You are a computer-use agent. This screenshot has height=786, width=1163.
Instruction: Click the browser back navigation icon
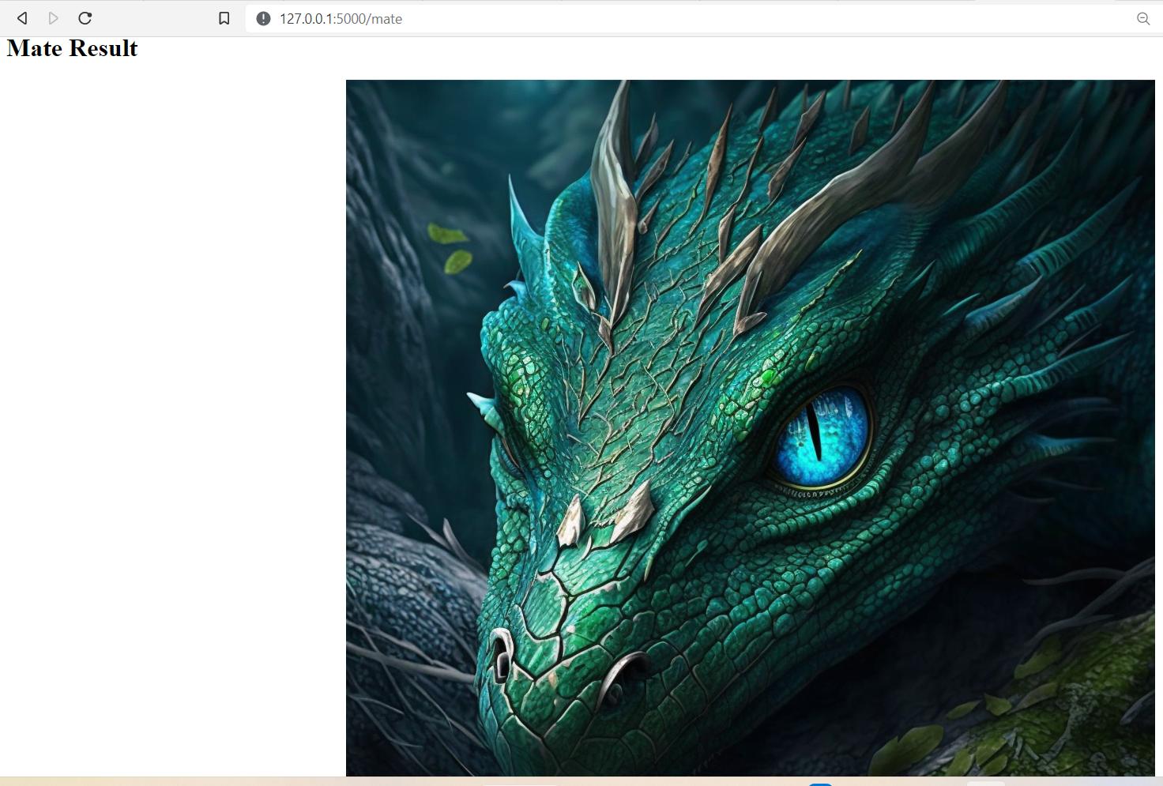pos(21,18)
